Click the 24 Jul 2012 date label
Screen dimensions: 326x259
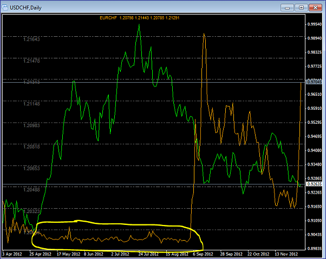tap(148, 254)
